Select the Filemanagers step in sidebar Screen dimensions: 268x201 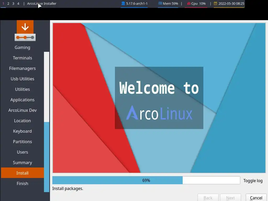(x=23, y=68)
